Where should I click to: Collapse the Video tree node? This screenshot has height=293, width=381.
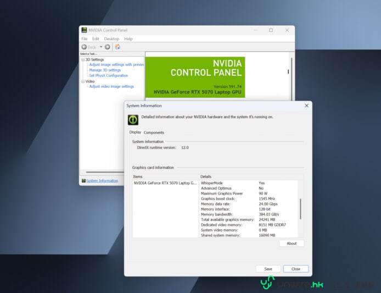click(83, 81)
